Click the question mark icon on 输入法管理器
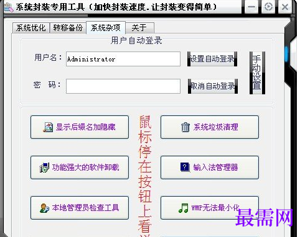 click(x=185, y=168)
